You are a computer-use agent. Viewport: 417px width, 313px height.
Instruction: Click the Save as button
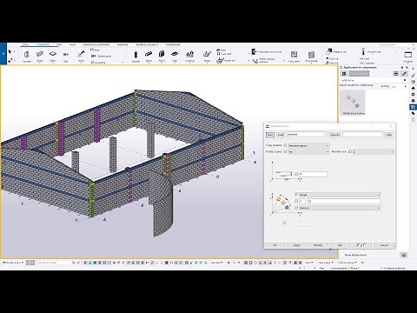[x=334, y=135]
